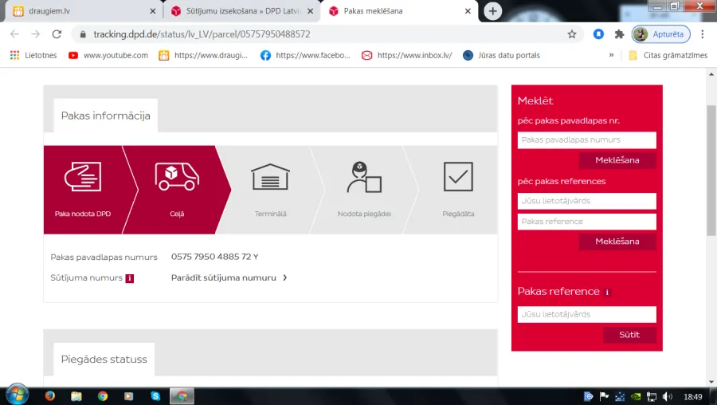The image size is (717, 405).
Task: Open Skype from the taskbar
Action: point(155,396)
